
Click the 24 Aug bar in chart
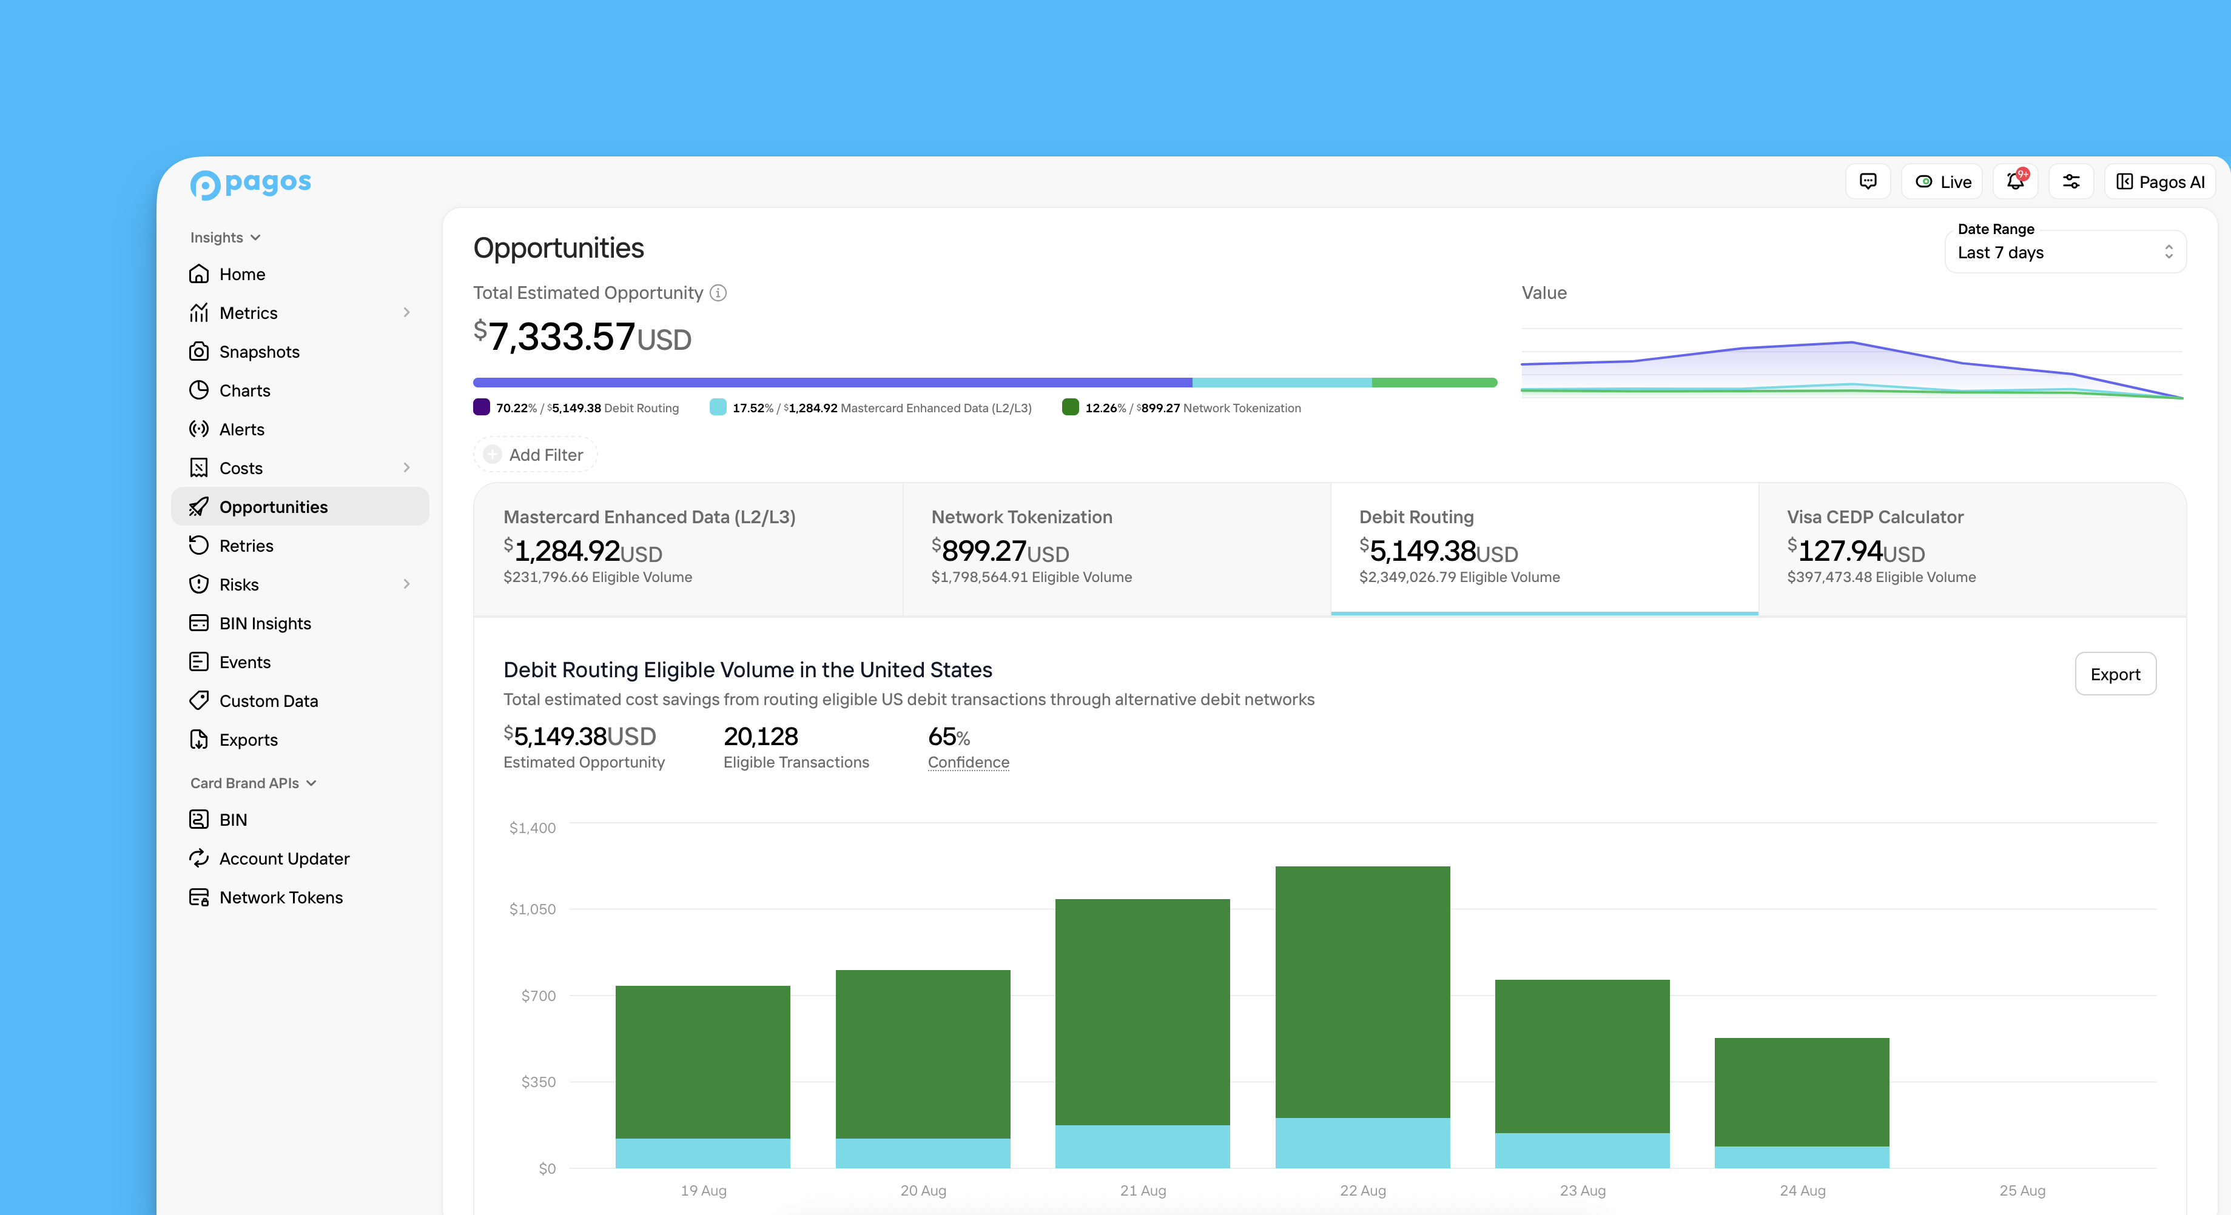pos(1802,1102)
